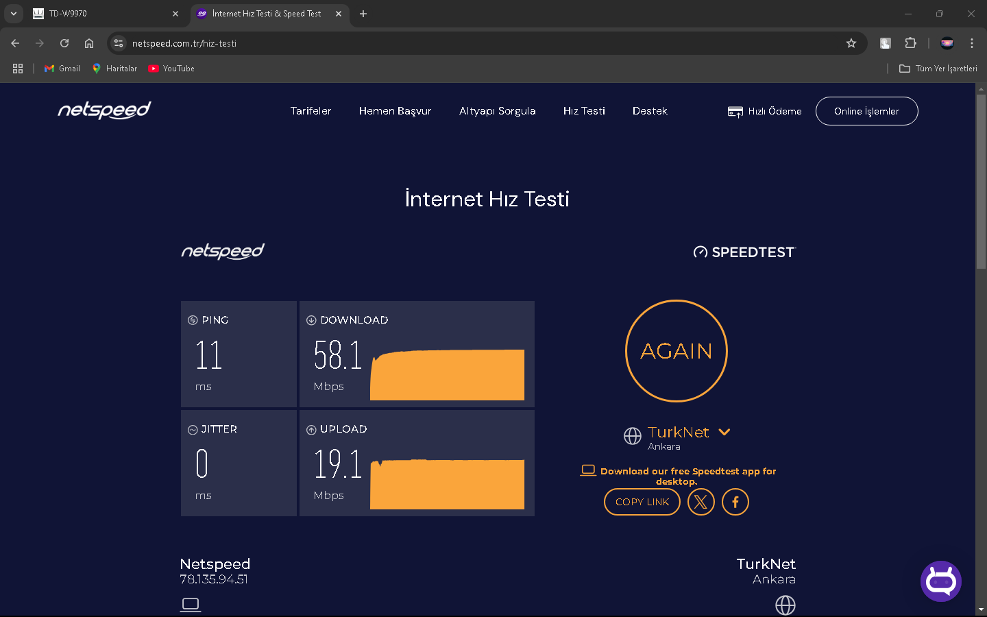Screen dimensions: 987x617
Task: Open the Altyapı Sorgula menu item
Action: [498, 111]
